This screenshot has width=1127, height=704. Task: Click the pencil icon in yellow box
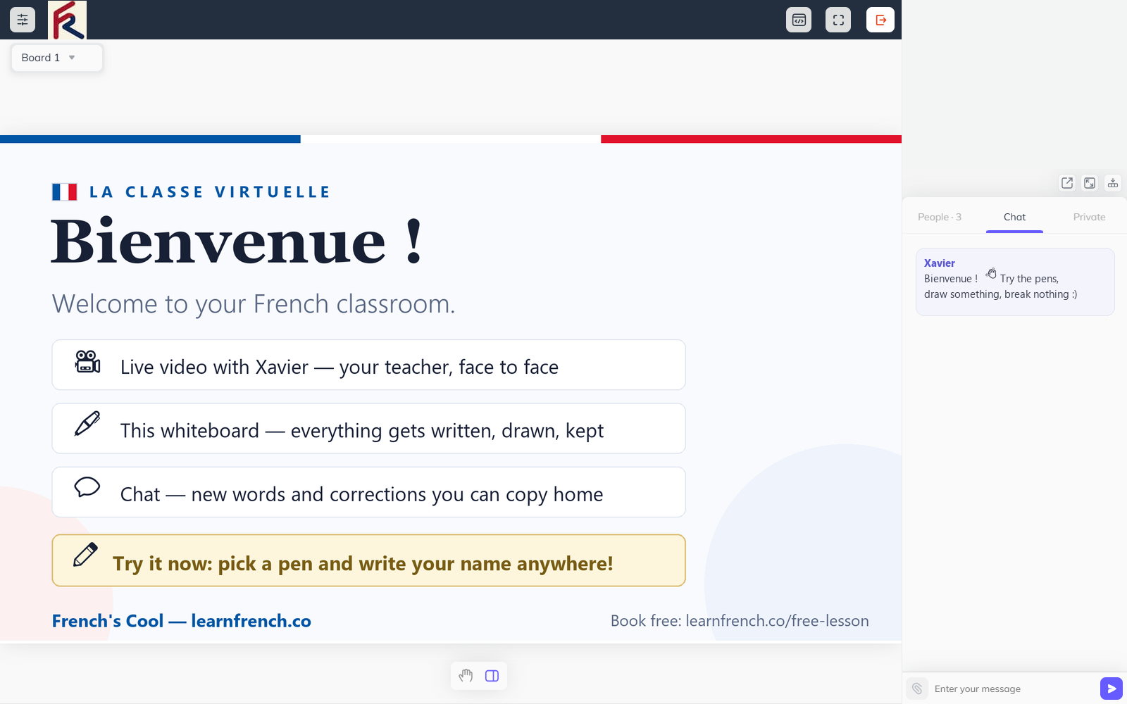click(x=86, y=555)
